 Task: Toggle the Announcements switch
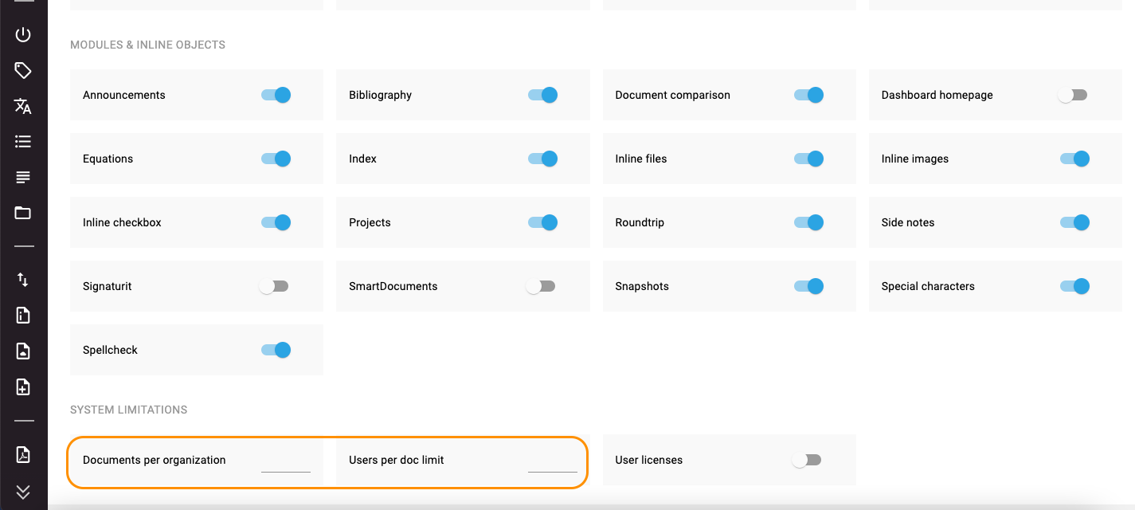(276, 95)
